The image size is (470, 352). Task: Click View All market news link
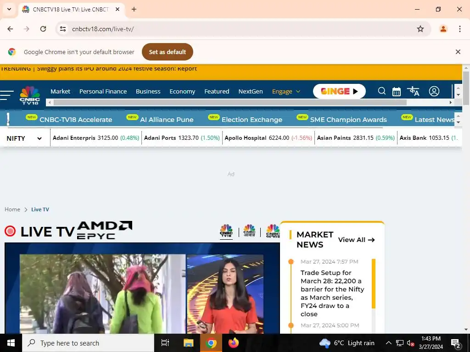click(356, 240)
